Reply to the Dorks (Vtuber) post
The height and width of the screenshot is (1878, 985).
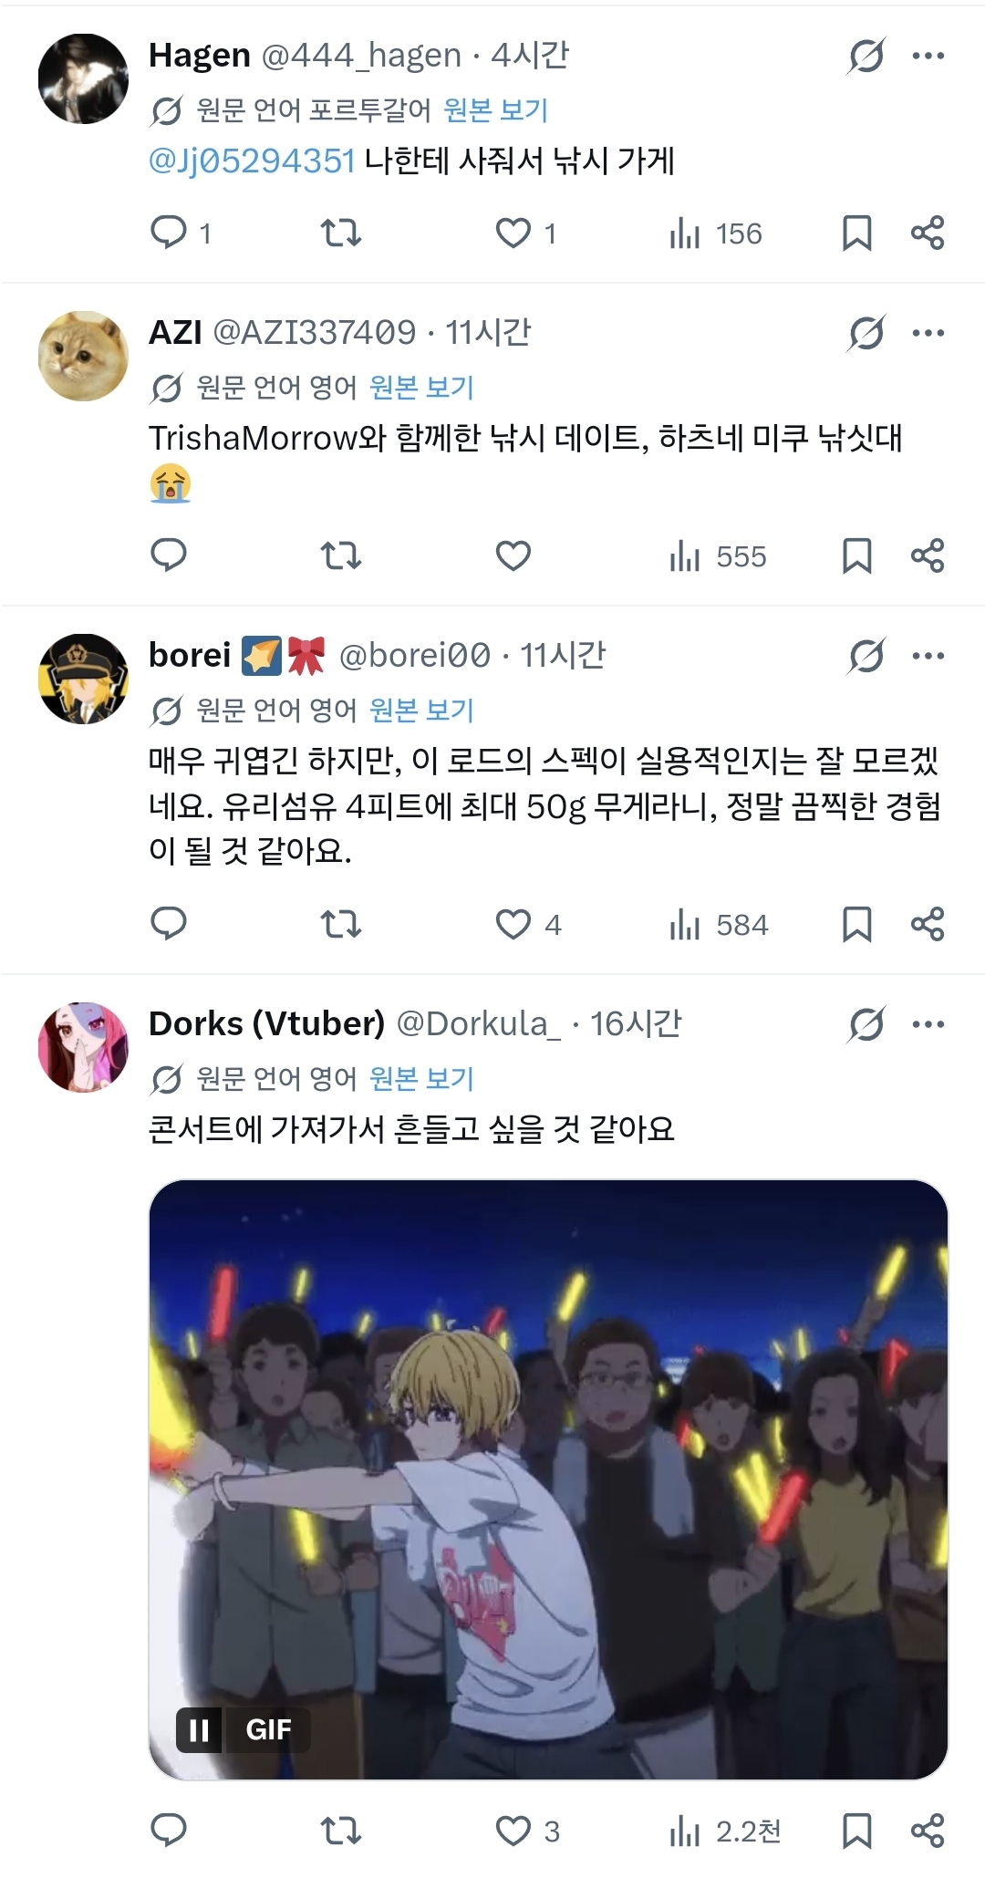169,1831
